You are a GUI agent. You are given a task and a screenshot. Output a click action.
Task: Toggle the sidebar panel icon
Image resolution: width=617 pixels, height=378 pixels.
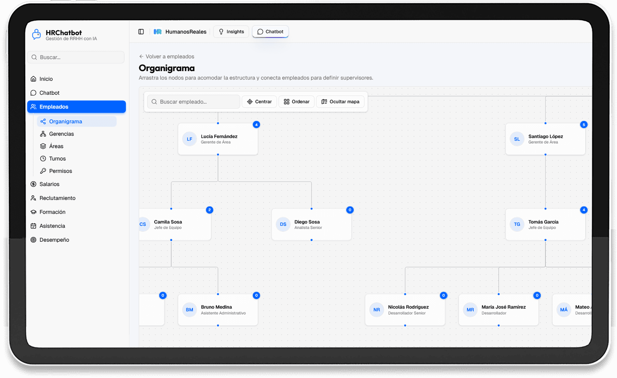click(141, 32)
